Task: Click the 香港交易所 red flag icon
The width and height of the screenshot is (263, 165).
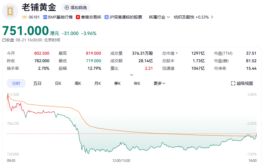Action: [x=78, y=17]
